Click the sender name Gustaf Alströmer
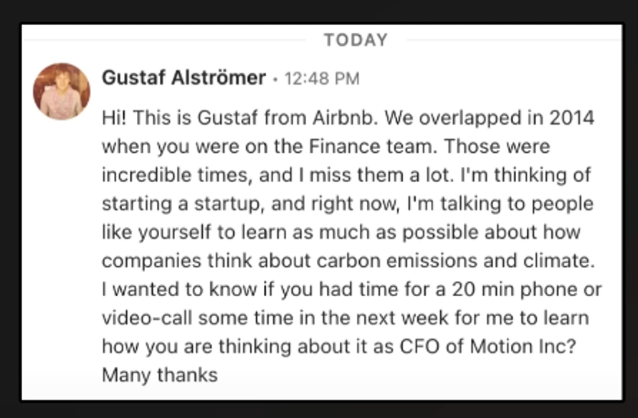Viewport: 638px width, 418px height. (184, 77)
